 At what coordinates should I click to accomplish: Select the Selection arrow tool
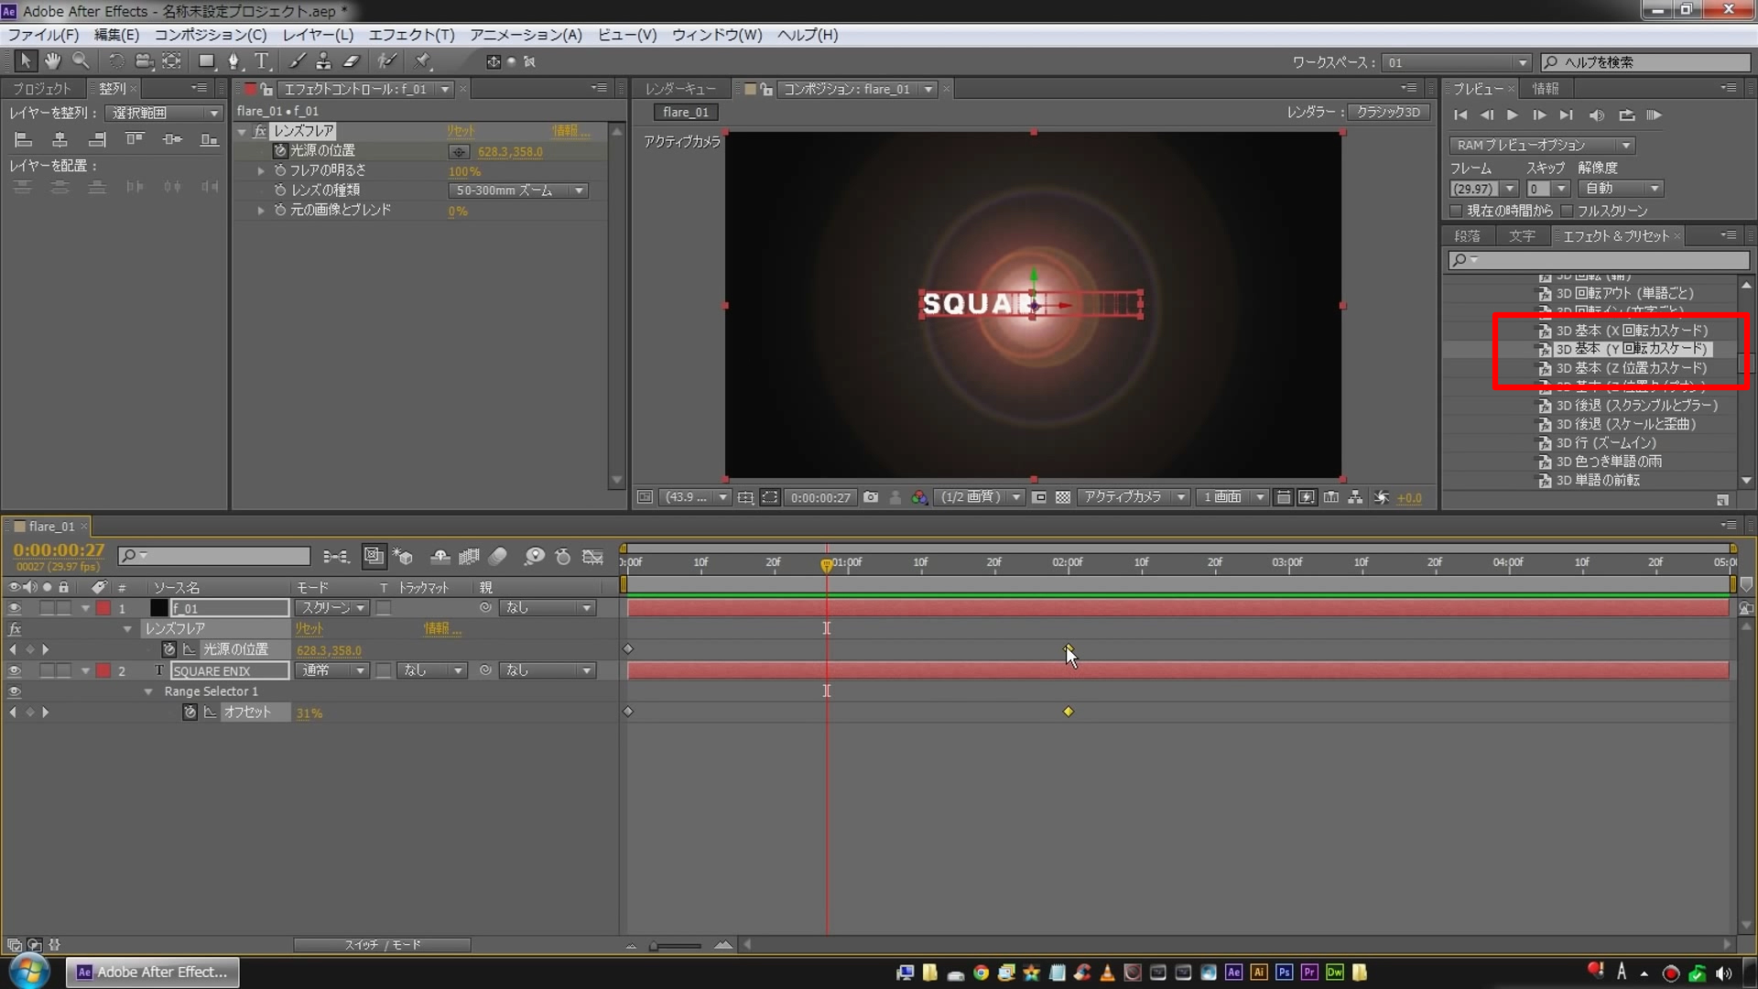click(25, 61)
